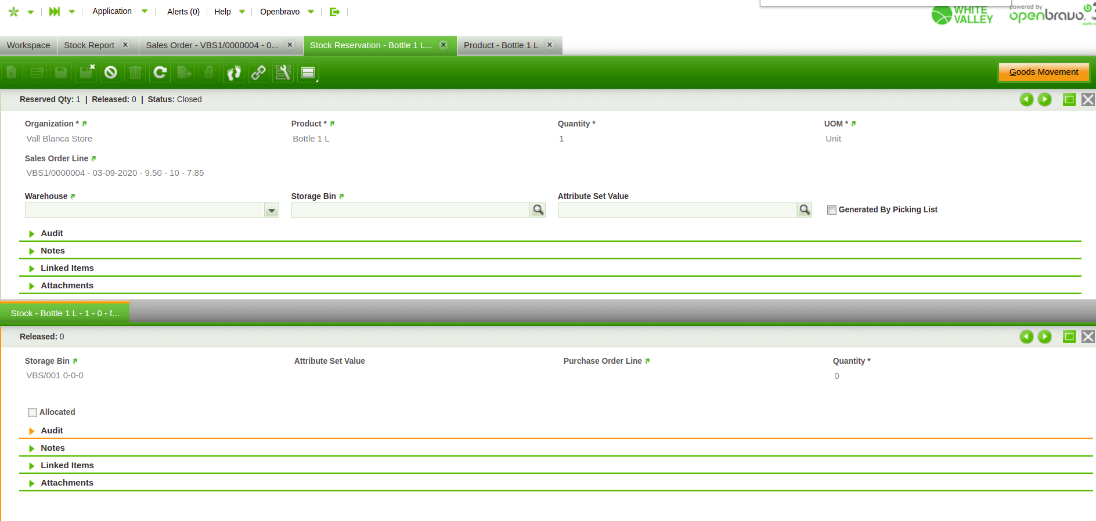
Task: Follow the Purchase Order Line link arrow
Action: 647,361
